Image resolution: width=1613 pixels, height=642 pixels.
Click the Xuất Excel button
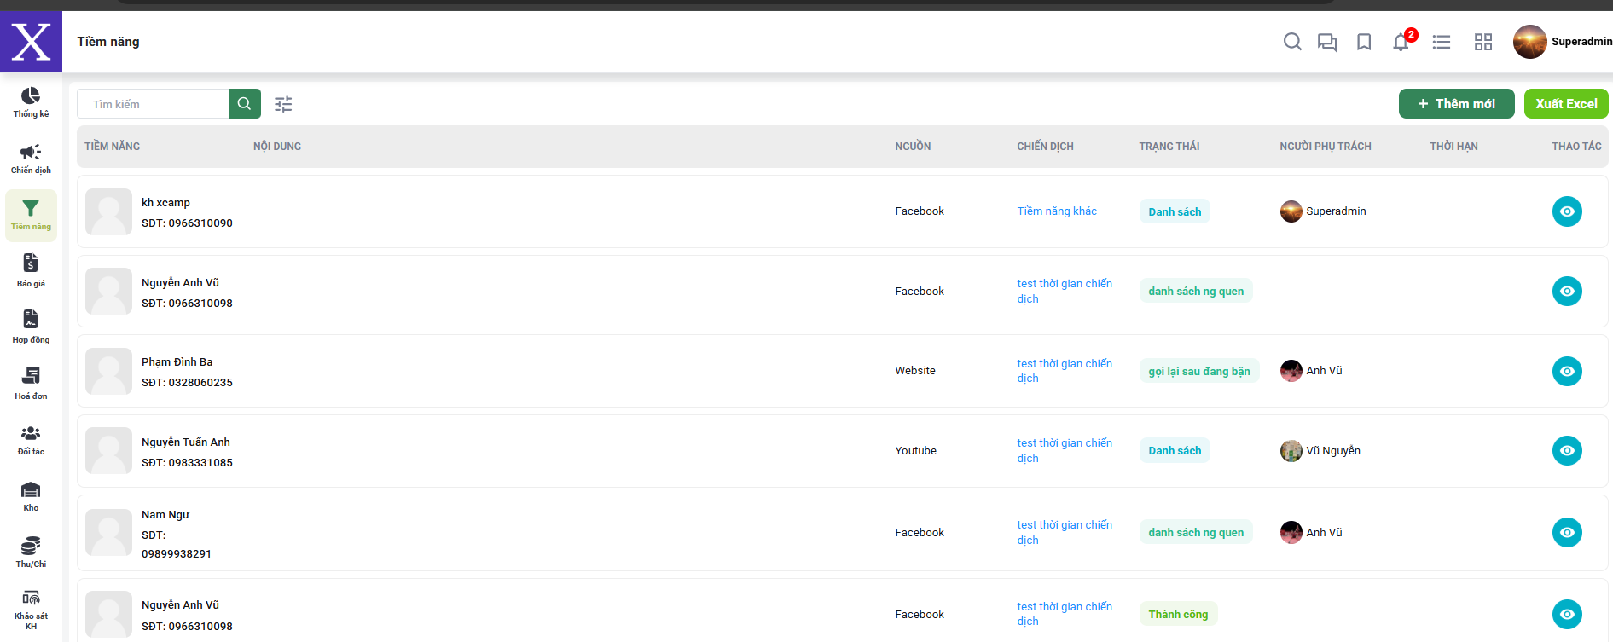coord(1566,104)
